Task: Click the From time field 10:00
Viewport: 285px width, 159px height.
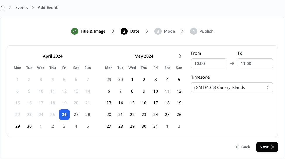Action: pos(209,63)
